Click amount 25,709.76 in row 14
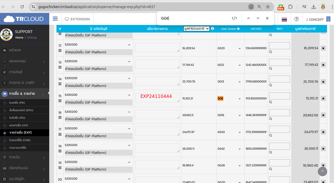 [x=189, y=82]
